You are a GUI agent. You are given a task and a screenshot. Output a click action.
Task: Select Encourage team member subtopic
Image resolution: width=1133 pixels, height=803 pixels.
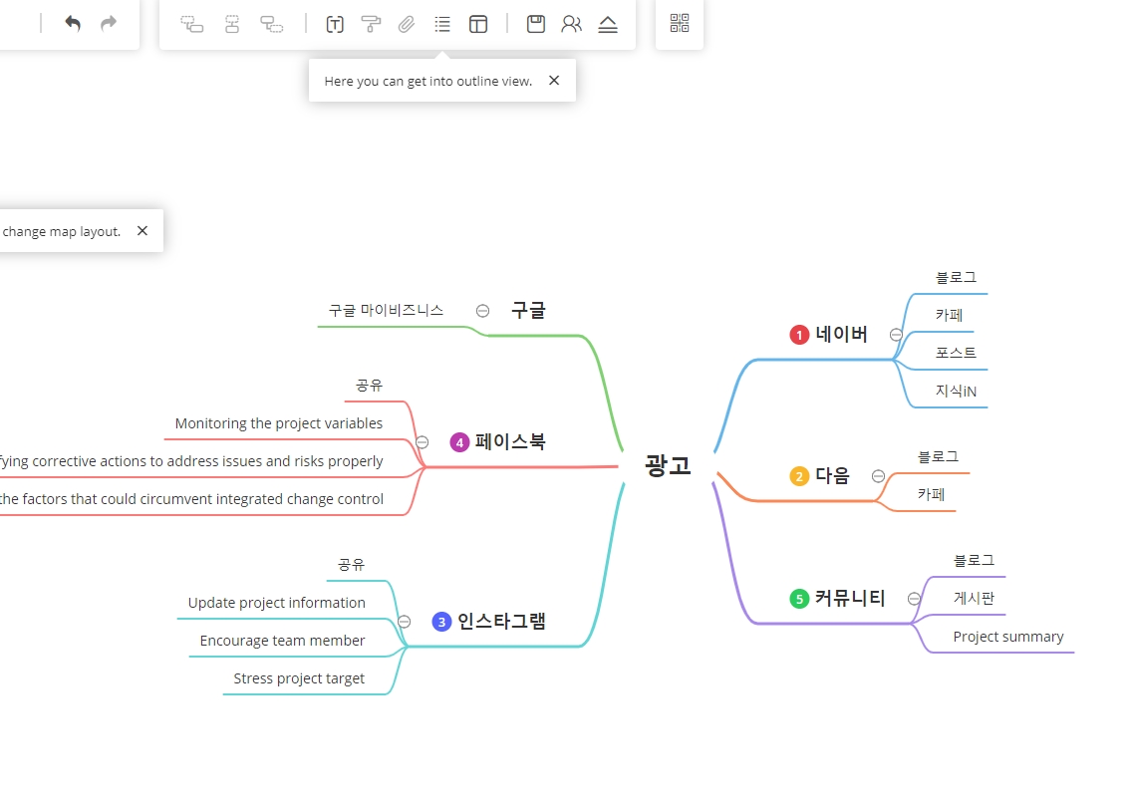tap(282, 641)
